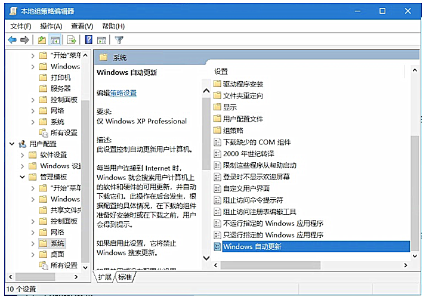
Task: Toggle the show/hide action pane icon
Action: (101, 40)
